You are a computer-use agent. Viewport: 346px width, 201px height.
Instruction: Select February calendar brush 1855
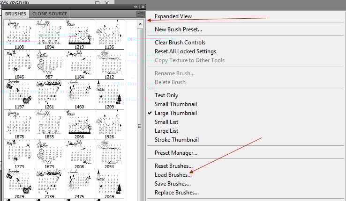49,124
